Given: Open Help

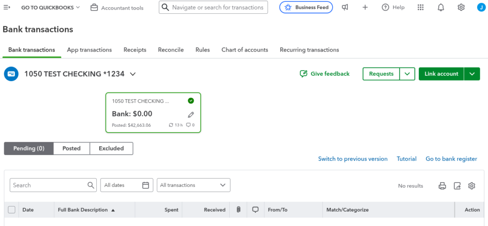Looking at the screenshot, I should click(393, 8).
